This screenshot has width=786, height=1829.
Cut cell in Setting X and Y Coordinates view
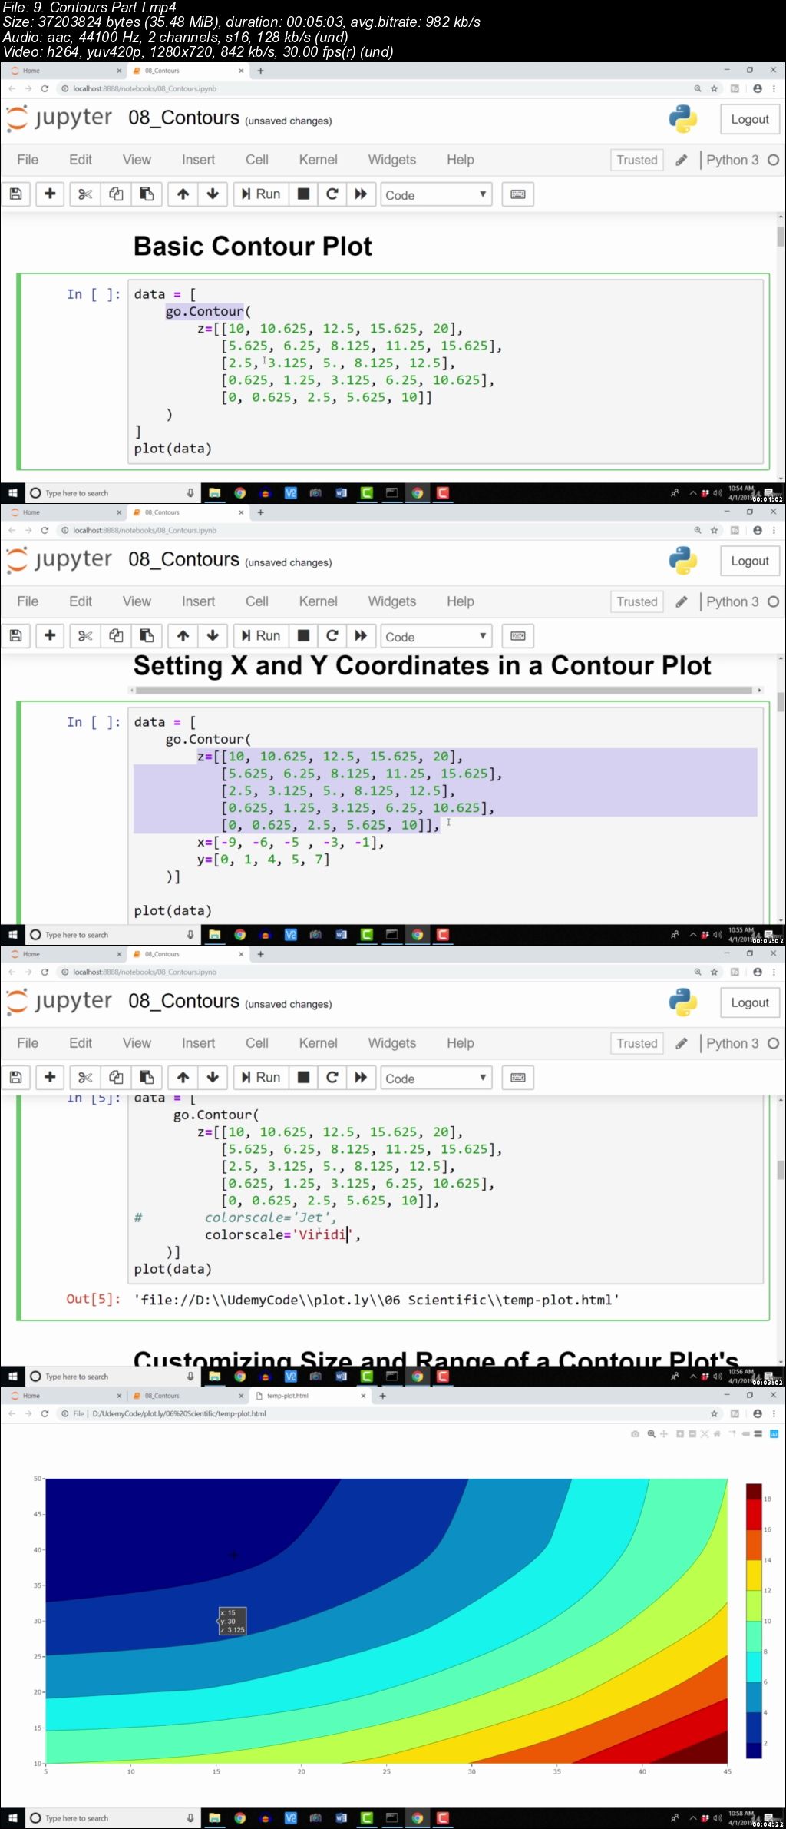pyautogui.click(x=85, y=636)
